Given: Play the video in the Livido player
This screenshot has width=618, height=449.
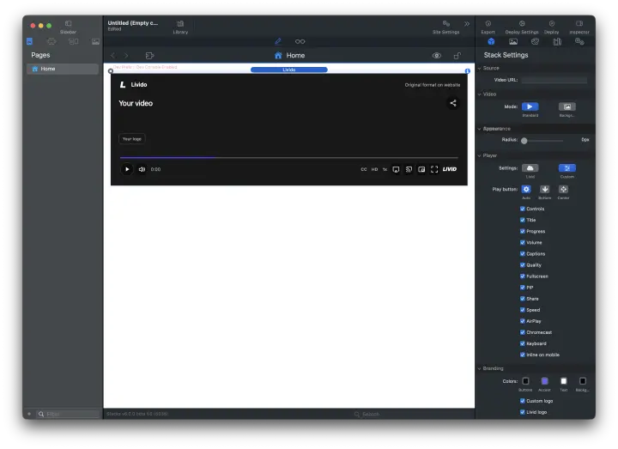Looking at the screenshot, I should [x=127, y=169].
